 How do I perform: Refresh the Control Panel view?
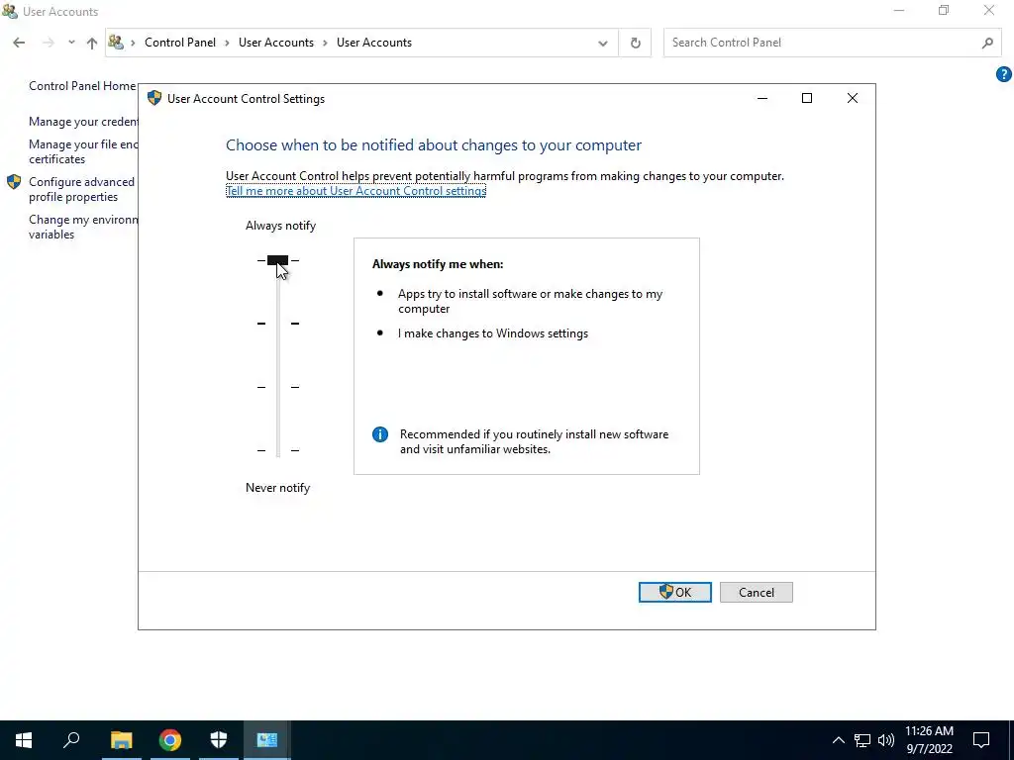[x=635, y=43]
